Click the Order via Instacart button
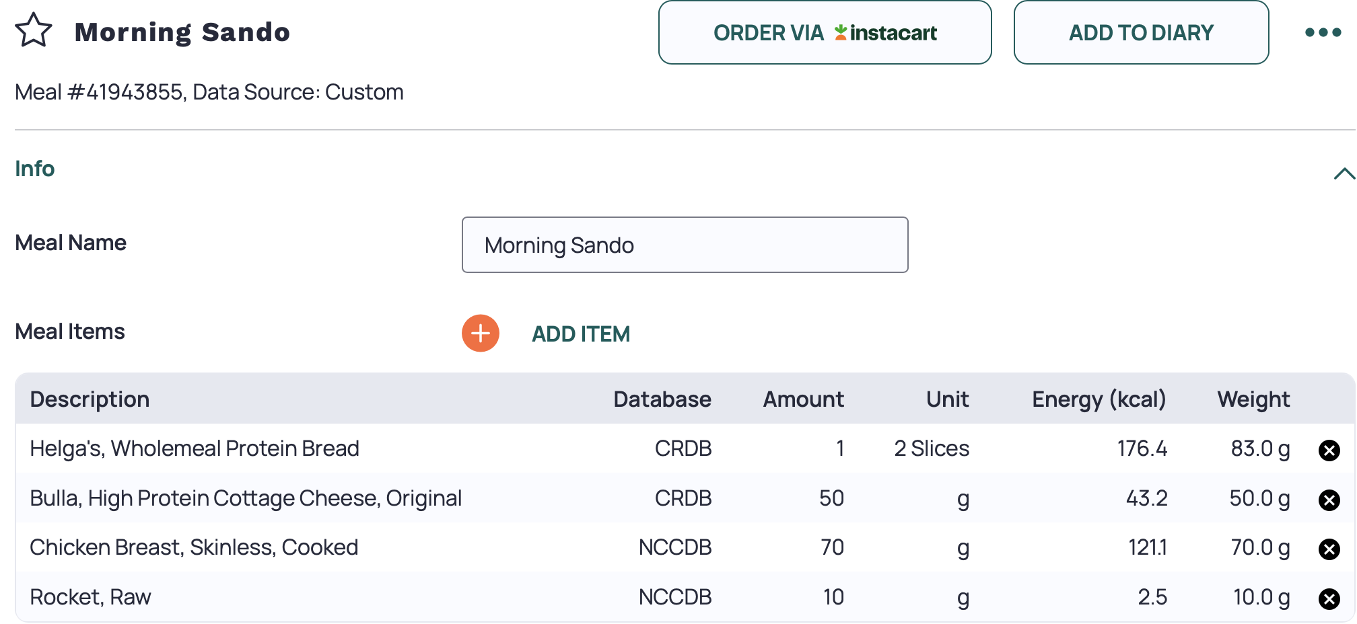Screen dimensions: 1357x624 pos(825,32)
